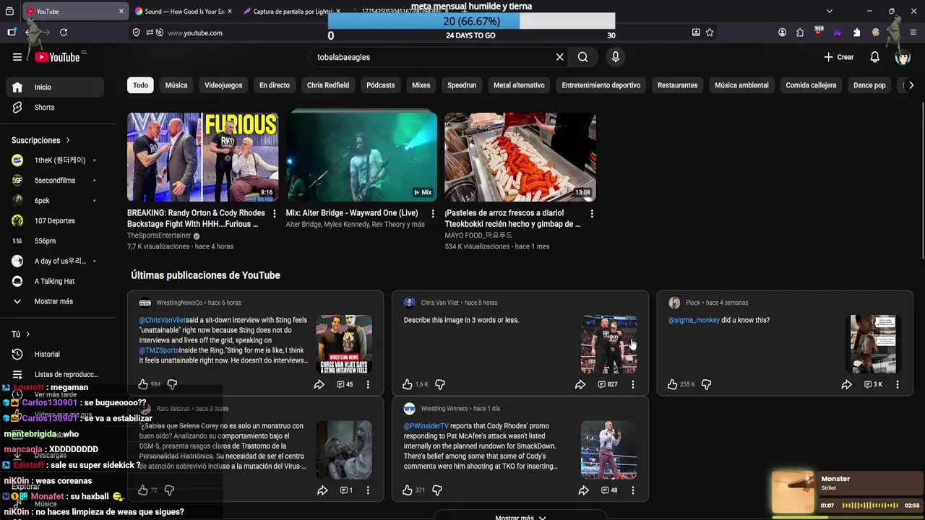
Task: Open the 107 Deportes subscription channel
Action: [x=55, y=221]
